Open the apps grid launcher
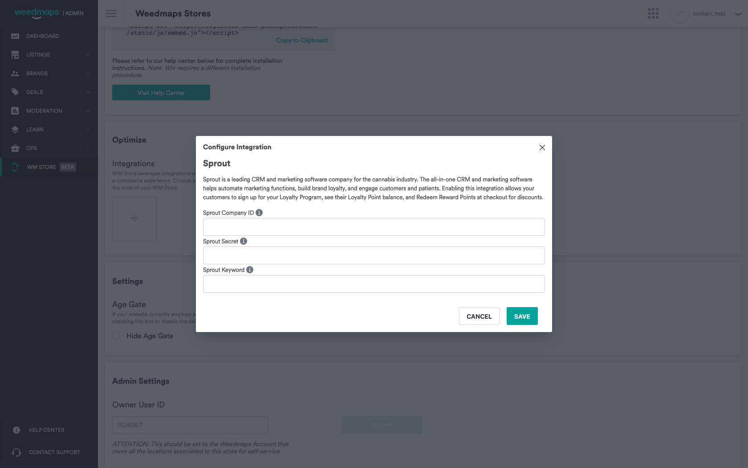Image resolution: width=748 pixels, height=468 pixels. coord(653,13)
